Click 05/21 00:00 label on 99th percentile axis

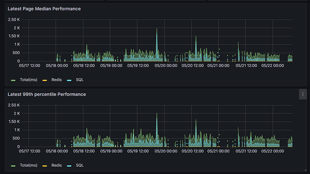pyautogui.click(x=218, y=151)
